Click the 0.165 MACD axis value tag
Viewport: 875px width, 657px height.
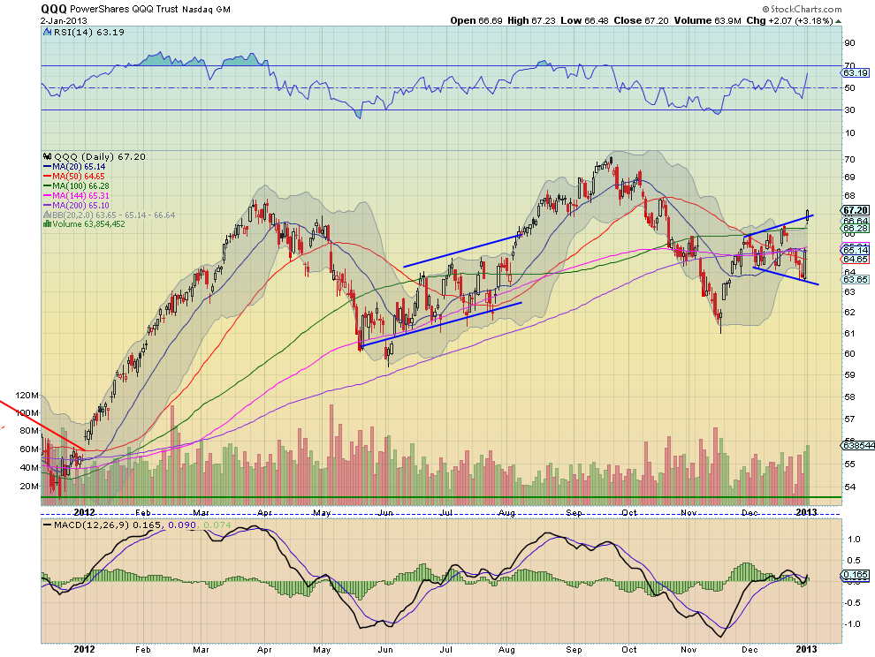coord(856,575)
